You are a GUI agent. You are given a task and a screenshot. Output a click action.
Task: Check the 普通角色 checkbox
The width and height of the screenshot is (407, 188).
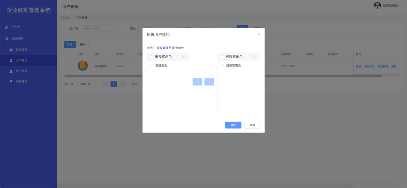tap(151, 65)
